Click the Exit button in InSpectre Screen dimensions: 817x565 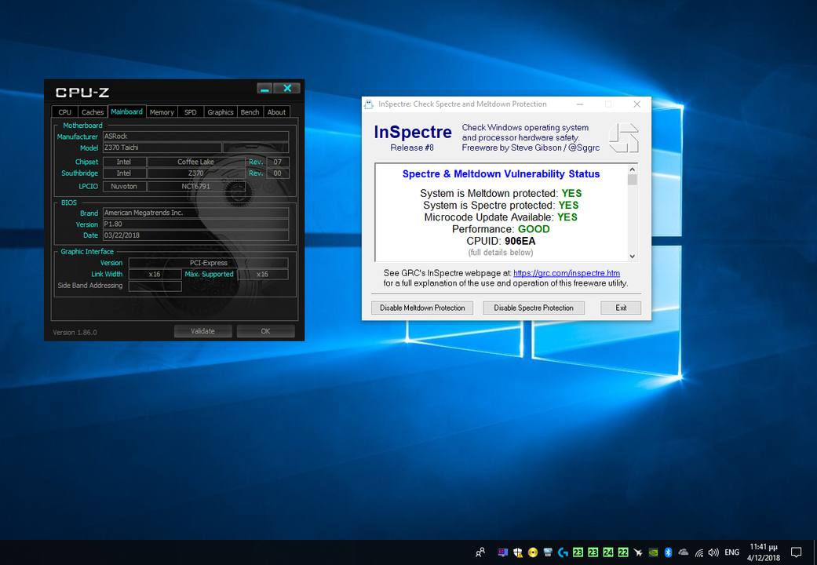coord(621,308)
